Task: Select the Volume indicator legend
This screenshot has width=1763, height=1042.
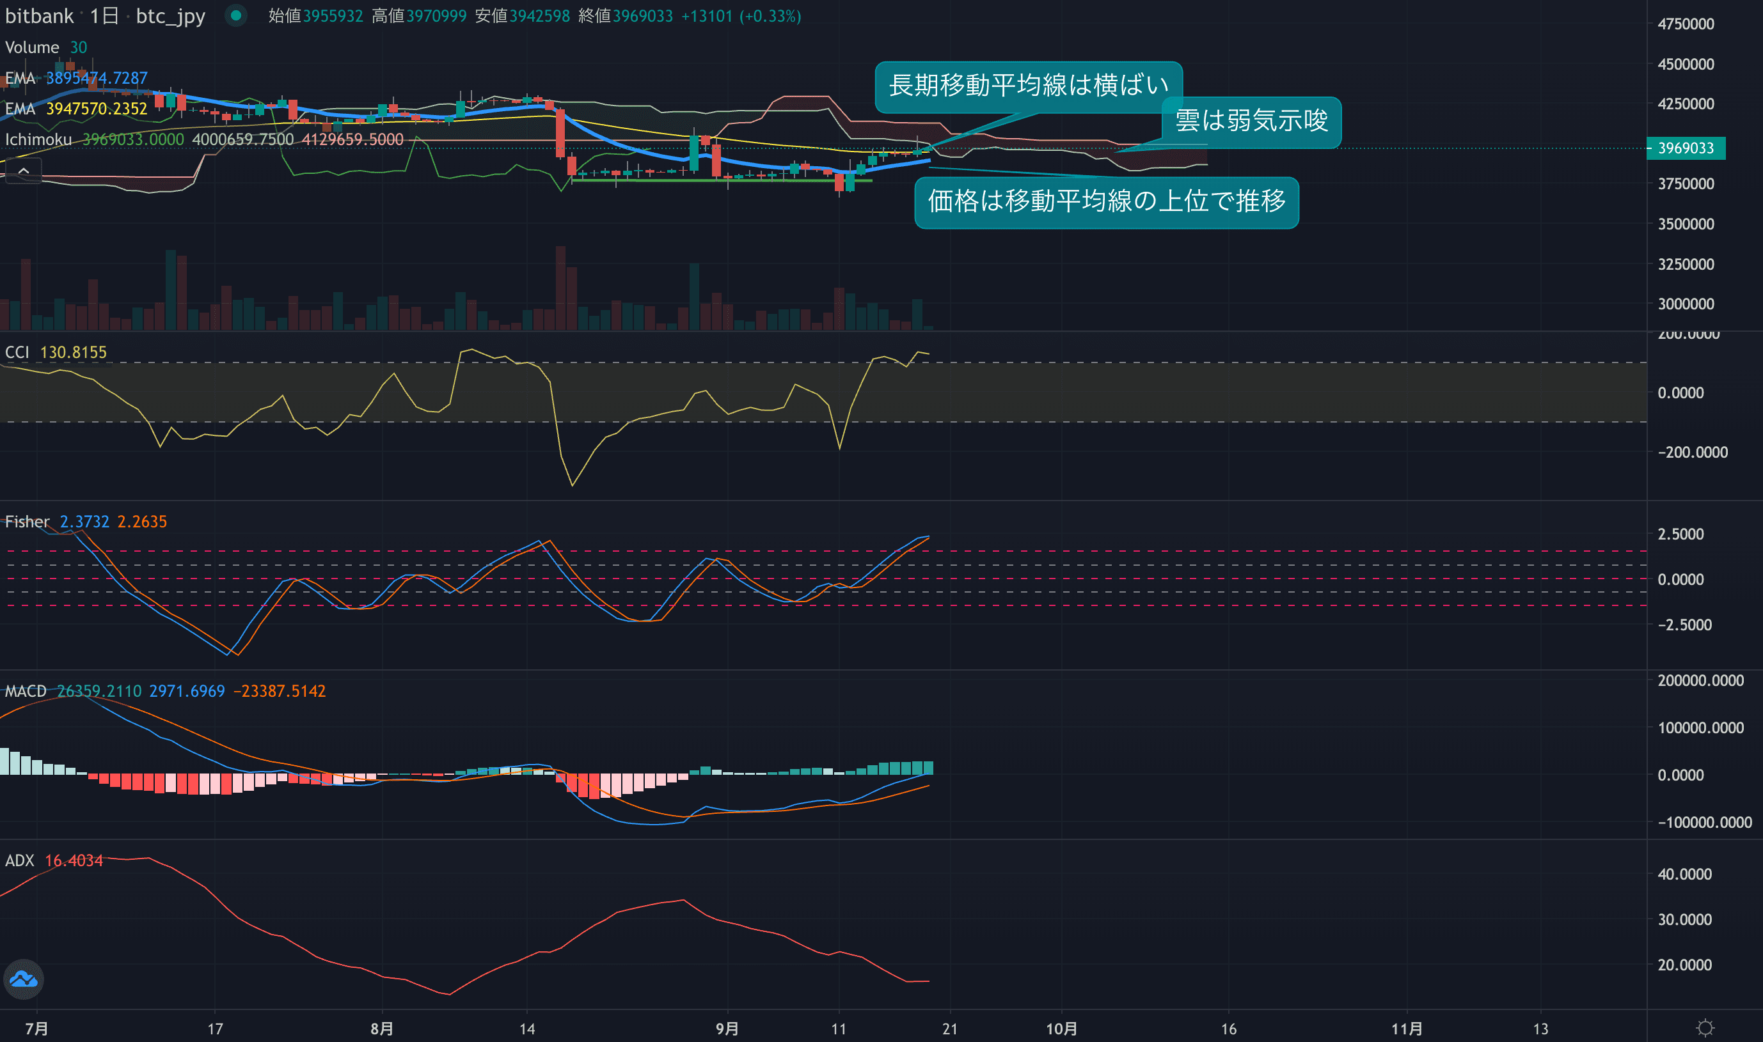Action: 31,47
